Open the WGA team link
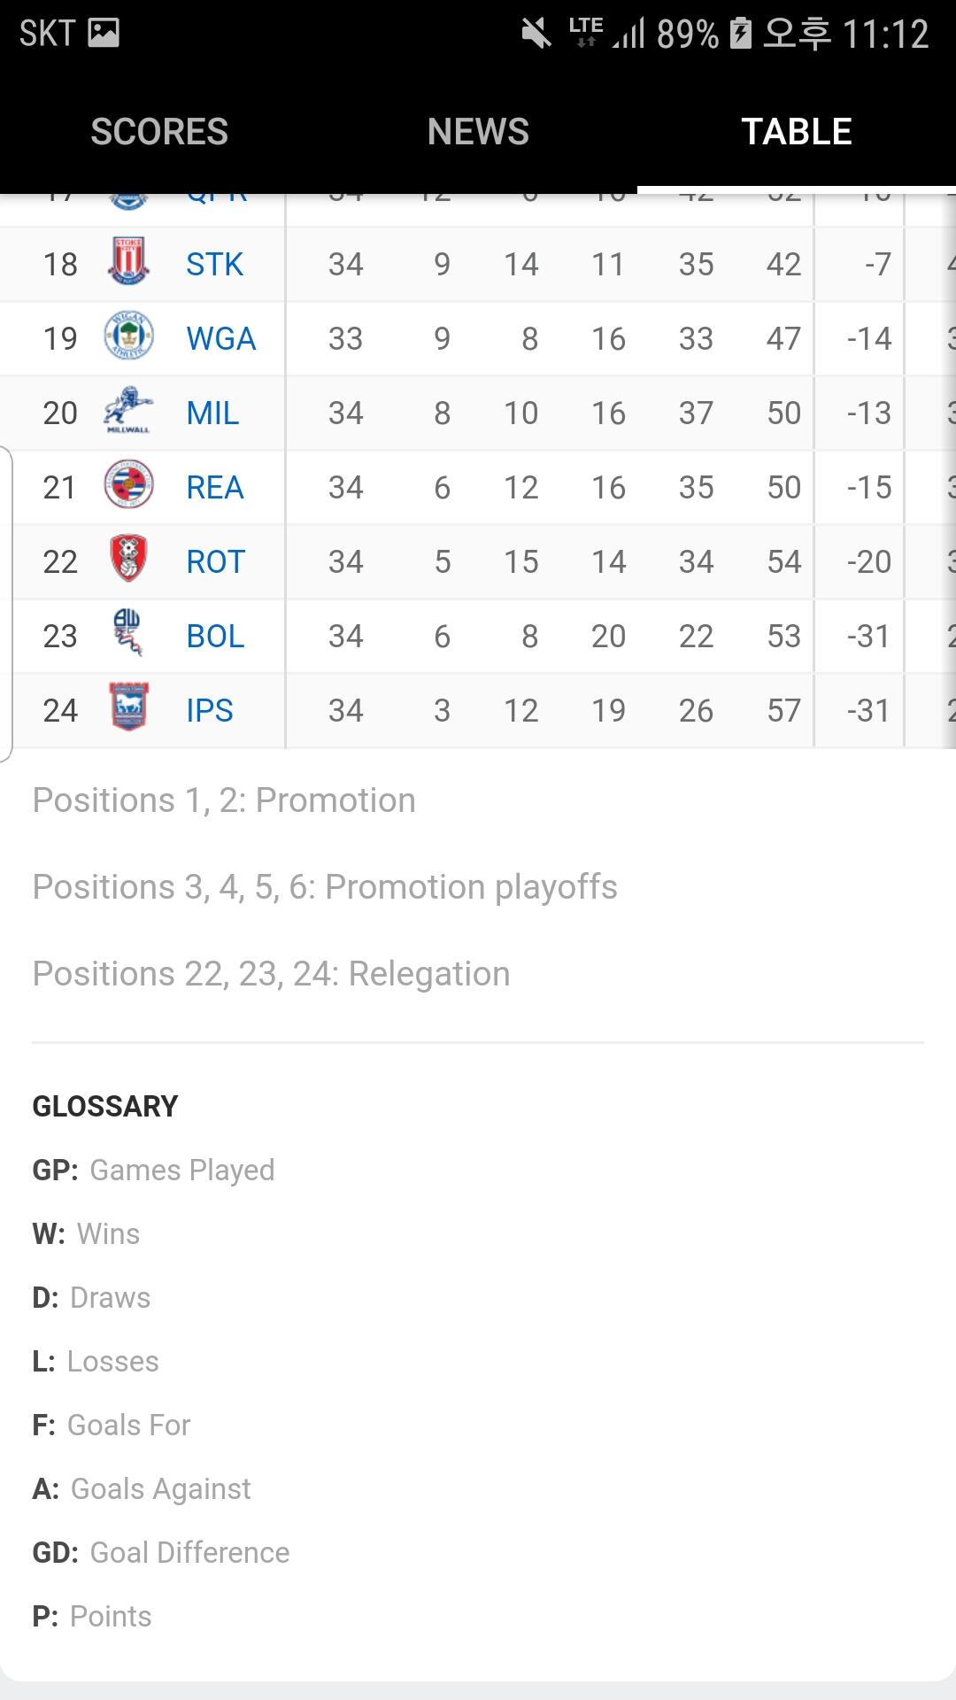Screen dimensions: 956x1700 pyautogui.click(x=220, y=338)
